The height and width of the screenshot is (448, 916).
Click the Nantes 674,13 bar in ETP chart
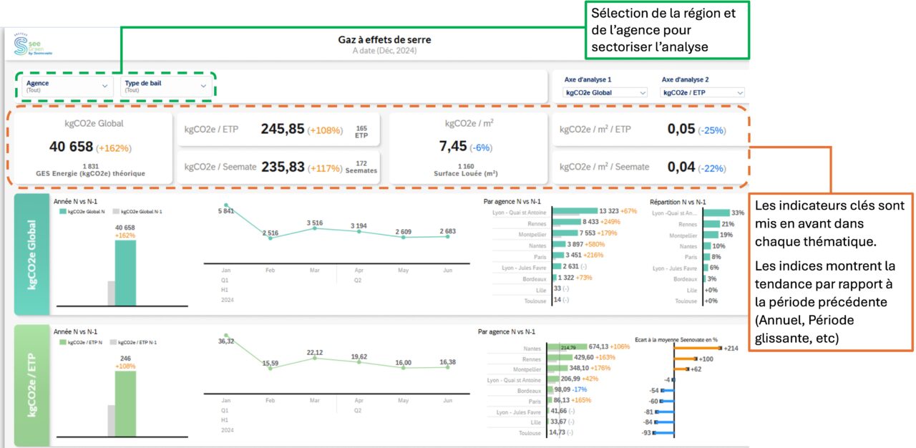[x=567, y=347]
